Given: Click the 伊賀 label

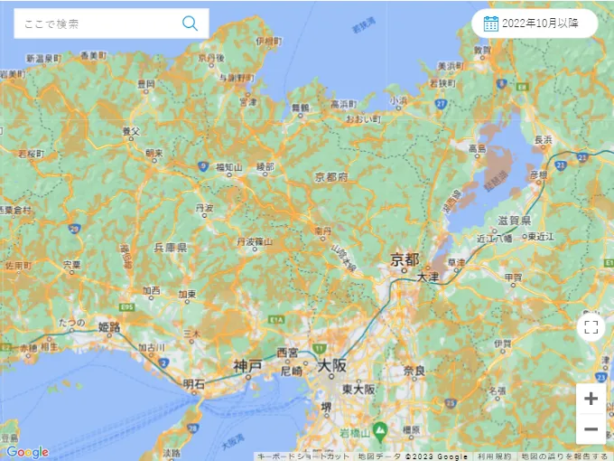Looking at the screenshot, I should (502, 343).
